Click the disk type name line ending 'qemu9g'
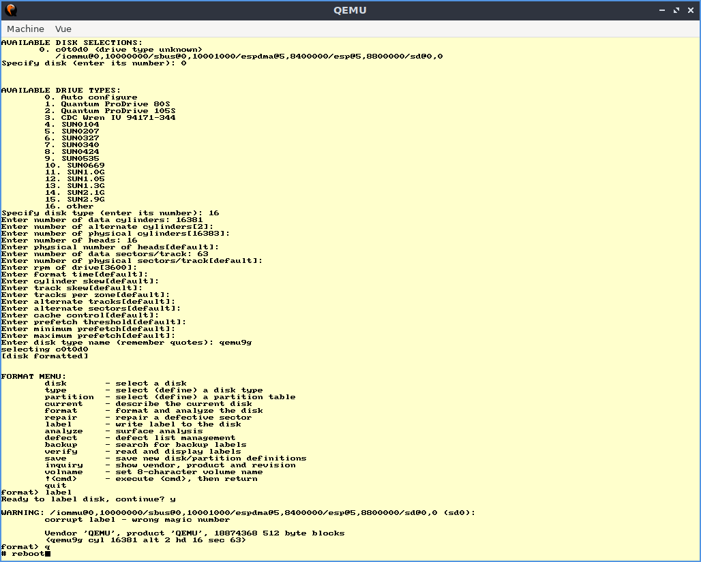This screenshot has width=701, height=562. point(127,343)
